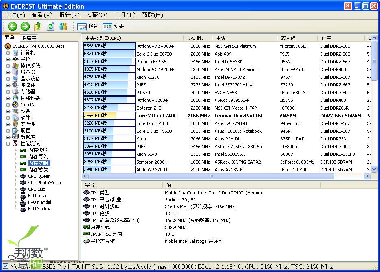The height and width of the screenshot is (272, 380).
Task: Sort by the 中央处理器(CPU) column header
Action: click(x=133, y=38)
